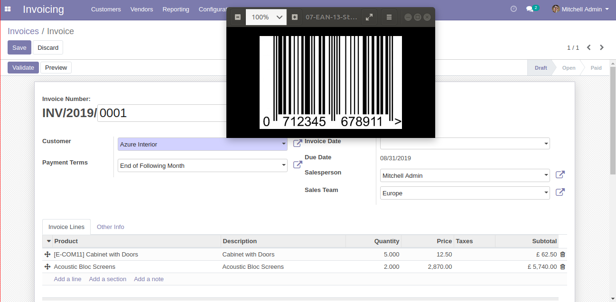Zoom out in the barcode viewer
Viewport: 616px width, 302px height.
(238, 17)
